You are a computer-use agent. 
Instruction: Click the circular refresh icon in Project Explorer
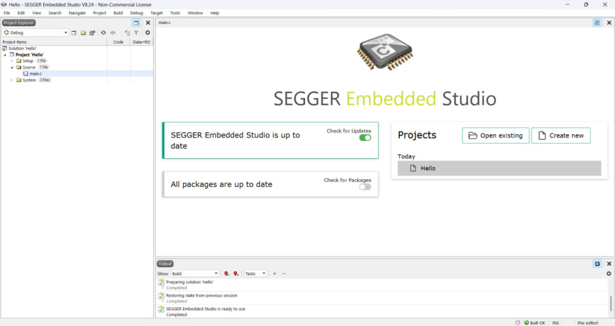click(x=103, y=33)
